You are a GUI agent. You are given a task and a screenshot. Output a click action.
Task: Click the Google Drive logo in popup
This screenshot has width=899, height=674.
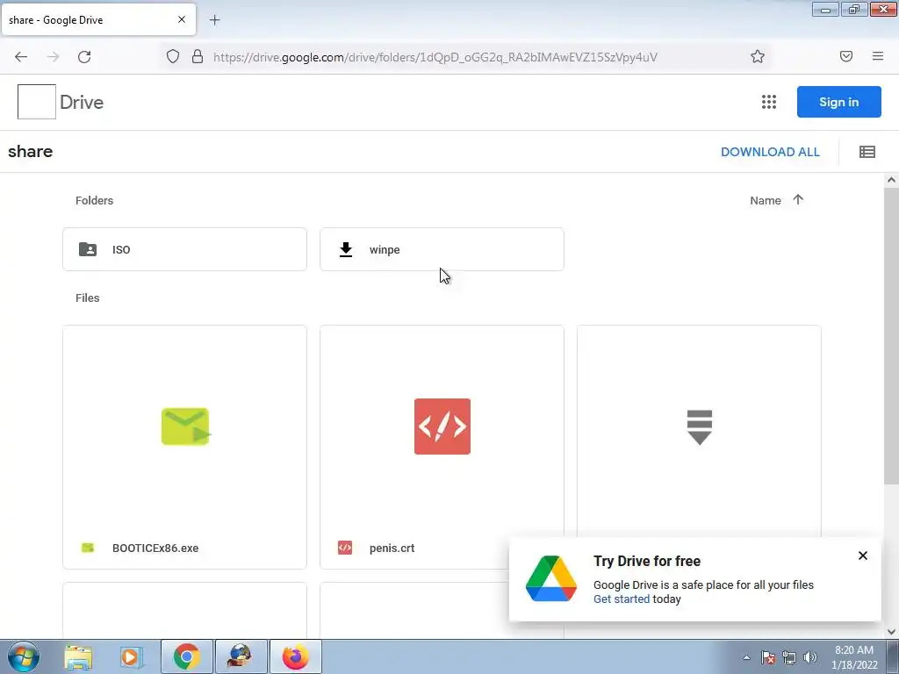551,578
